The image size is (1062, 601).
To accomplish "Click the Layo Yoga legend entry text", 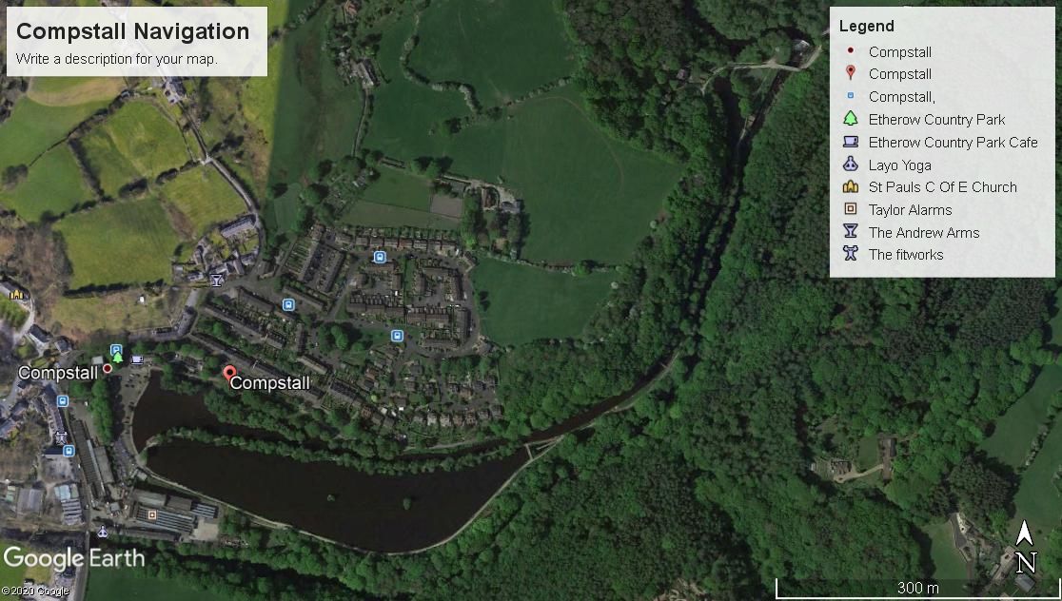I will click(x=900, y=165).
